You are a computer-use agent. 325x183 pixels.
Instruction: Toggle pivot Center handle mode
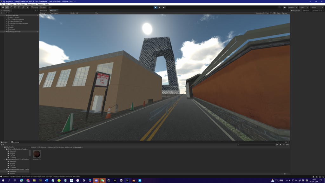coord(35,7)
